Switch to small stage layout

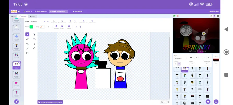[211, 16]
